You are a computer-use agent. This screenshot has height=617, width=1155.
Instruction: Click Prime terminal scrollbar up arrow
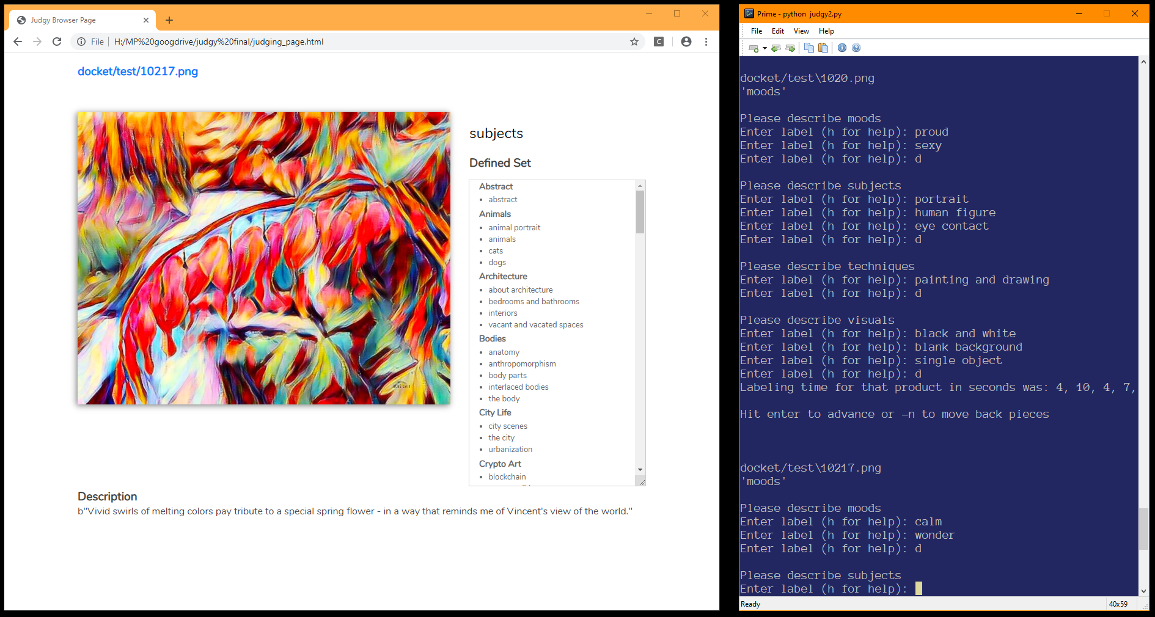(x=1144, y=62)
